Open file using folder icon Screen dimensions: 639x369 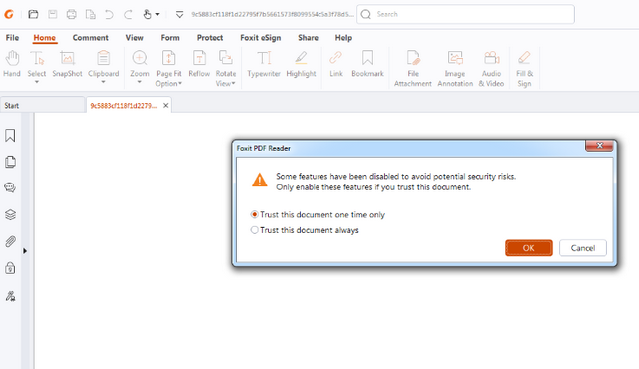(x=33, y=14)
